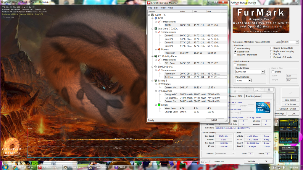Click the volume speaker tray icon
The height and width of the screenshot is (170, 303).
[x=284, y=168]
